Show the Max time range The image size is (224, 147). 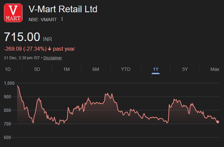click(x=215, y=69)
